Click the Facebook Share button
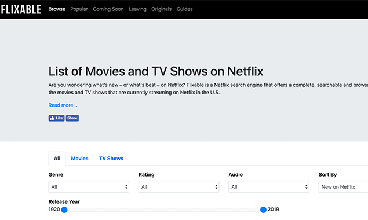The image size is (368, 220). (72, 118)
